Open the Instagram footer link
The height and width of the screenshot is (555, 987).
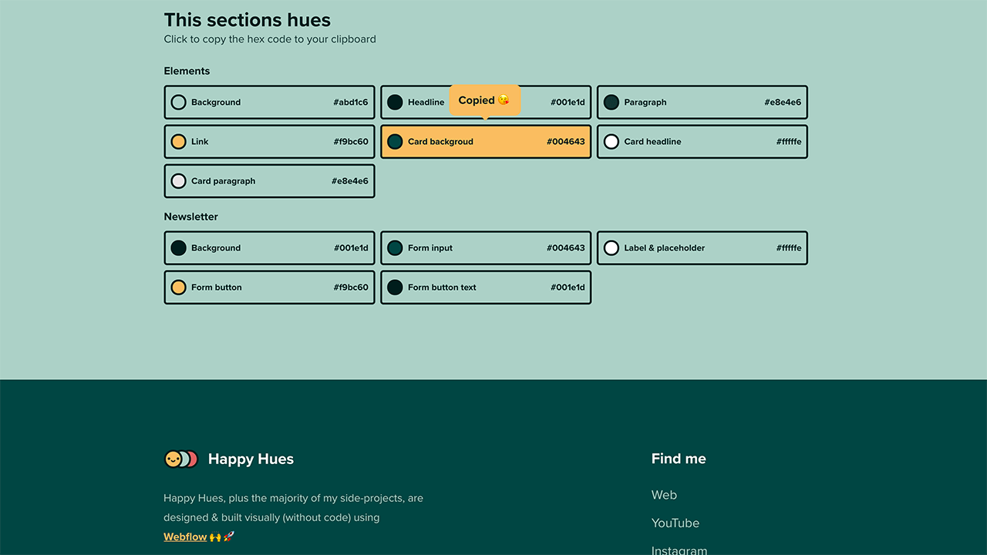pos(679,550)
